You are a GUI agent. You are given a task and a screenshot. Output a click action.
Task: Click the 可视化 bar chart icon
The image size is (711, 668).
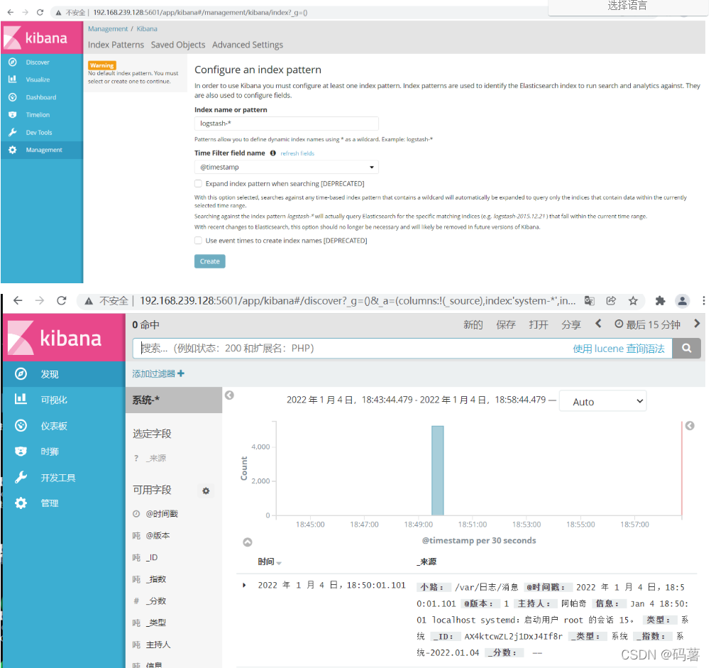(21, 399)
